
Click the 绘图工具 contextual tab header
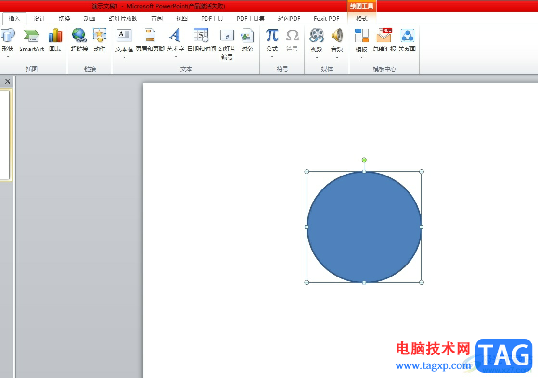point(362,6)
